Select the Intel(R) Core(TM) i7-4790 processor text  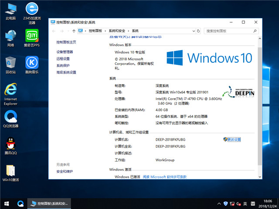pos(189,101)
